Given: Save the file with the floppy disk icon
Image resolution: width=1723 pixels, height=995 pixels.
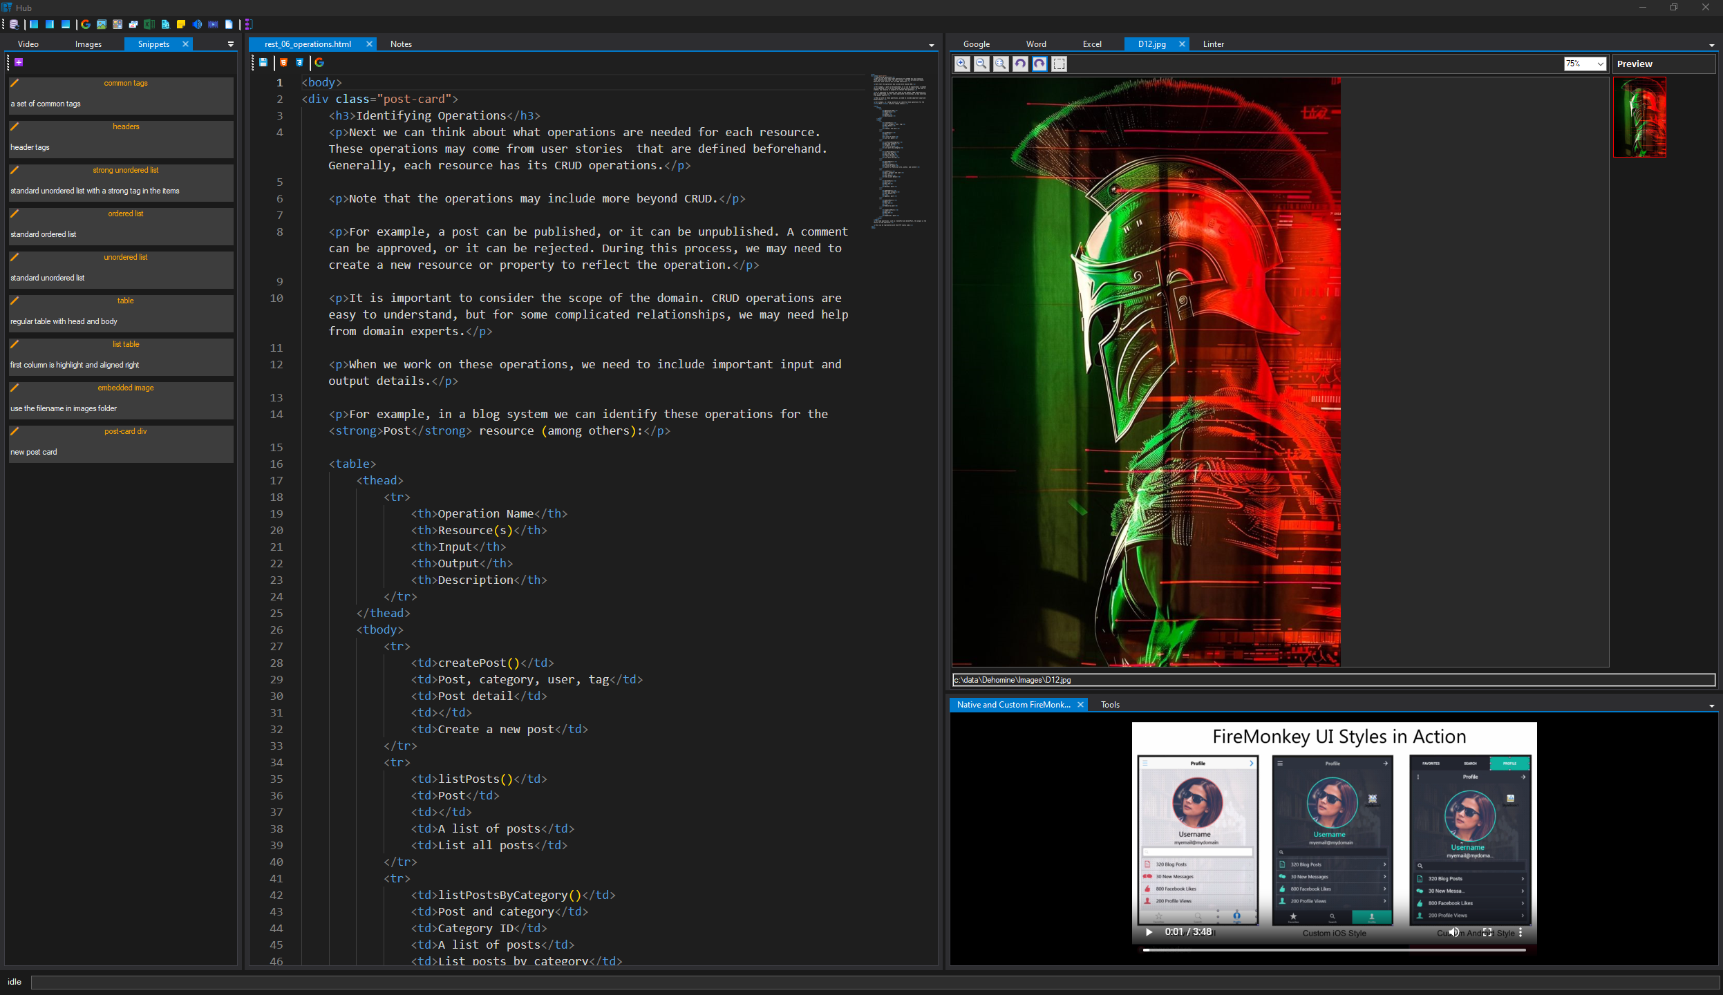Looking at the screenshot, I should click(x=263, y=62).
